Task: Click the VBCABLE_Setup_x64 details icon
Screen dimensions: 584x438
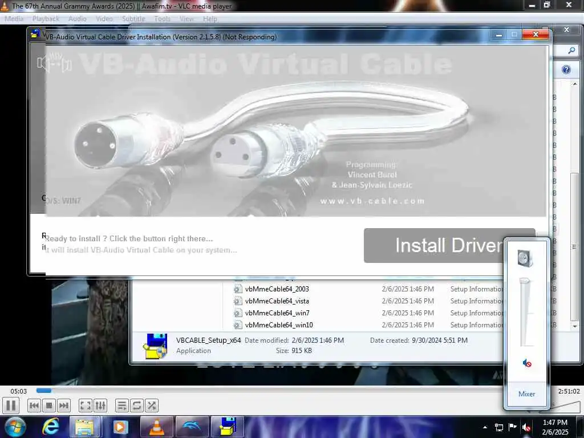Action: tap(155, 346)
